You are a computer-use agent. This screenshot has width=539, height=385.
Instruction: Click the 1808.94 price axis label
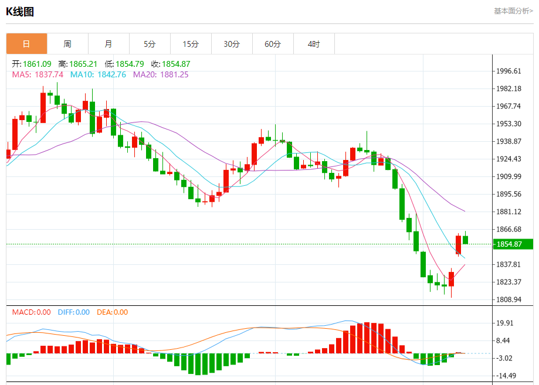[509, 299]
